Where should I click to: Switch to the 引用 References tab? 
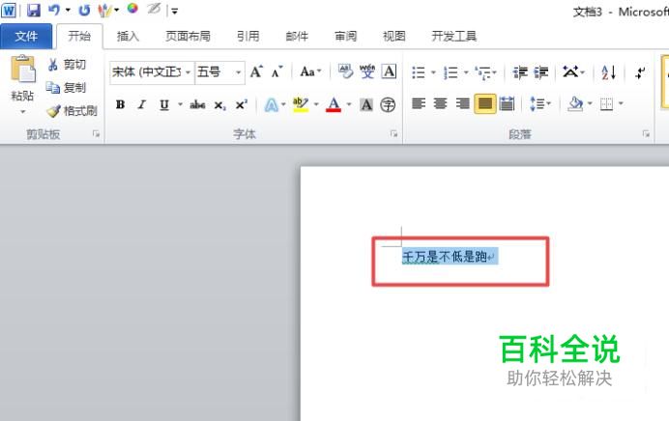[x=248, y=37]
